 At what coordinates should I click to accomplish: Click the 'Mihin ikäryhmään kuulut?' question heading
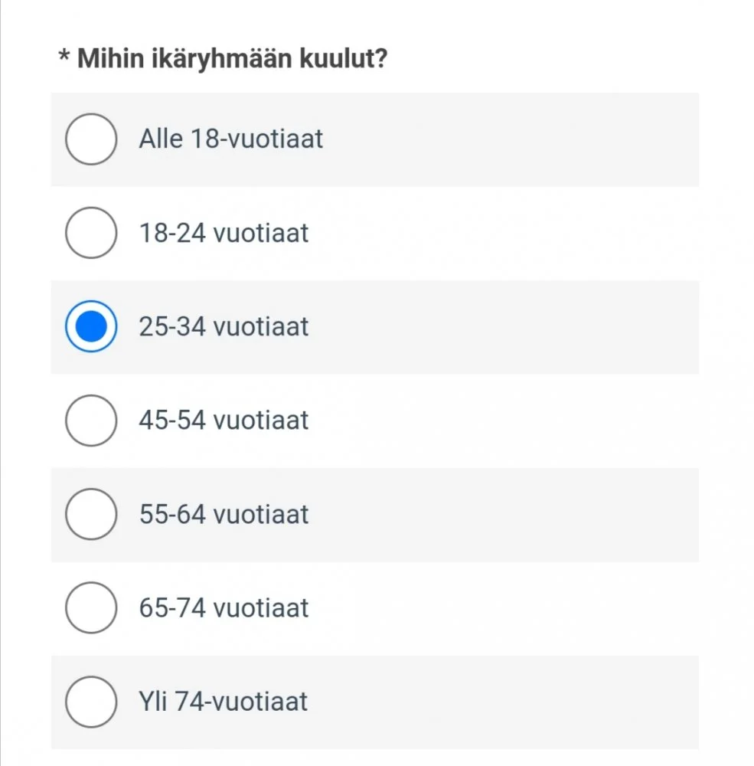pos(232,58)
